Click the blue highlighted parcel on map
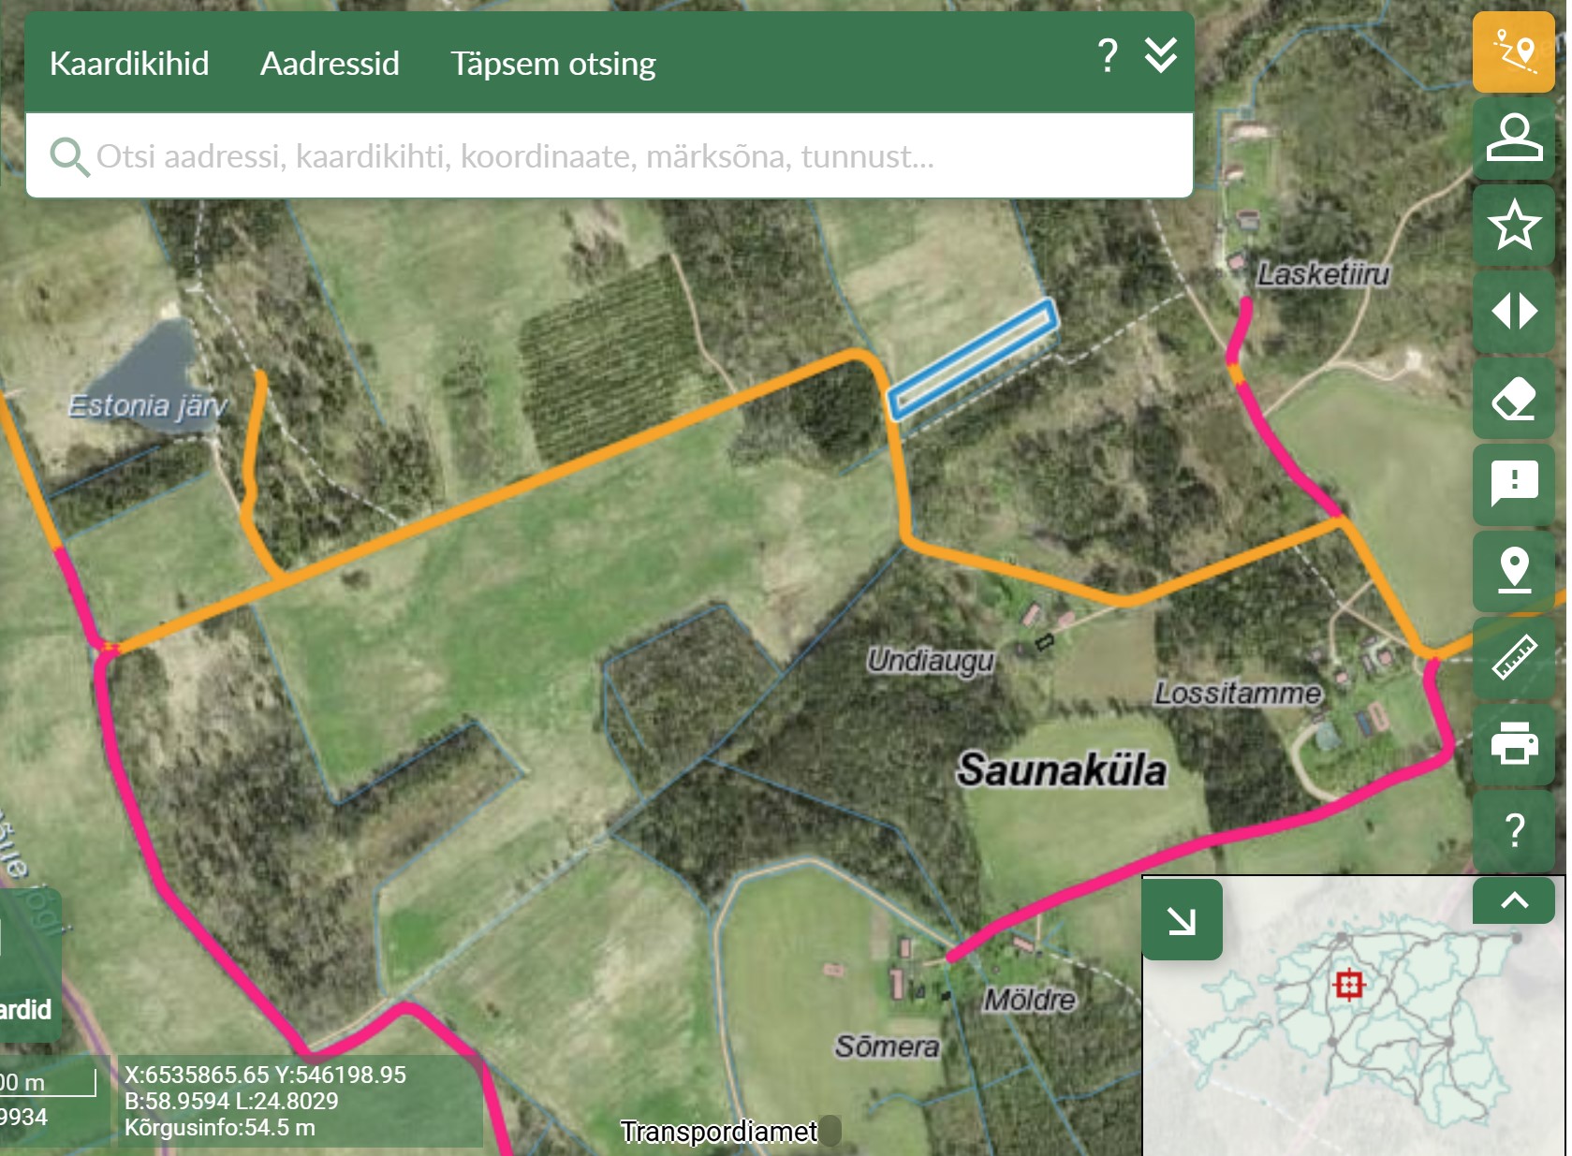The width and height of the screenshot is (1572, 1156). pos(973,359)
